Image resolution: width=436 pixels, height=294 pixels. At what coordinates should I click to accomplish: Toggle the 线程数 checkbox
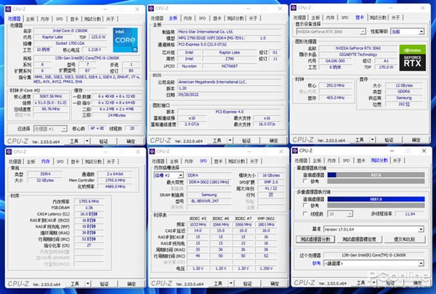305,213
